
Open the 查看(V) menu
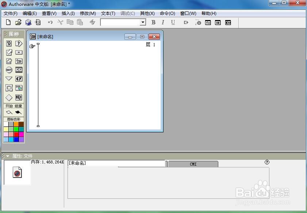coord(49,13)
